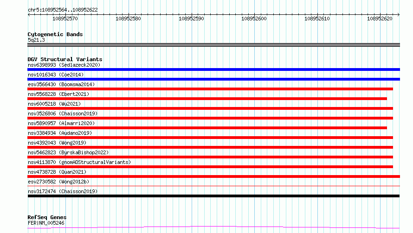
Task: Click the 108952620 ruler position label
Action: tap(380, 19)
